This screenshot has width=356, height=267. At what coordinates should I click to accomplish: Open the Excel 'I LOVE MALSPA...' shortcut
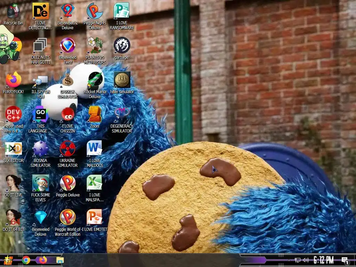[x=95, y=183]
